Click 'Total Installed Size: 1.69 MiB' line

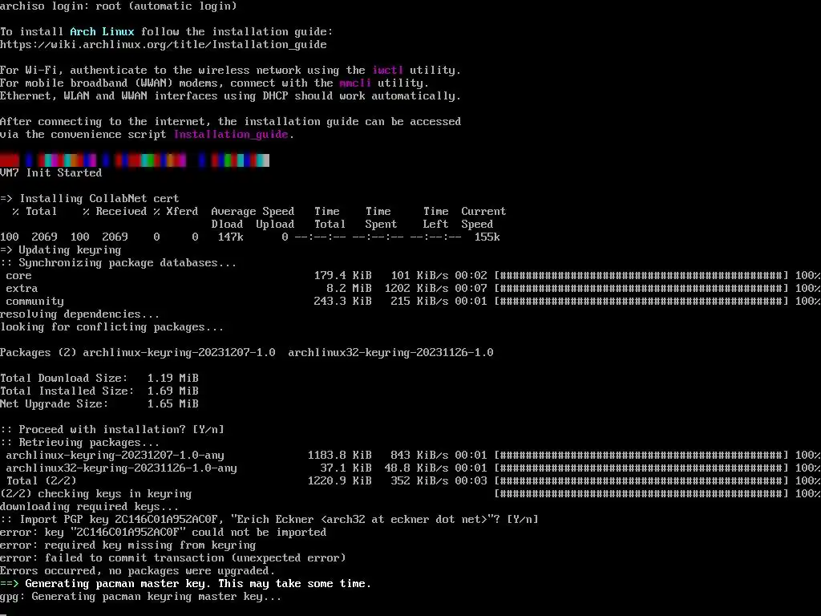click(99, 391)
